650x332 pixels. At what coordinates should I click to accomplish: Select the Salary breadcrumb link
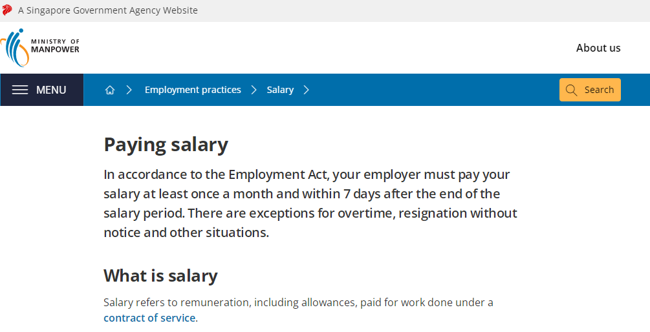[280, 90]
